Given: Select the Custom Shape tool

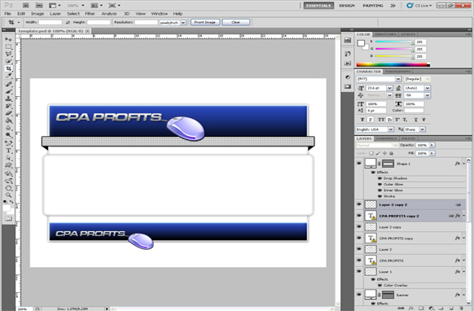Looking at the screenshot, I should (x=8, y=165).
